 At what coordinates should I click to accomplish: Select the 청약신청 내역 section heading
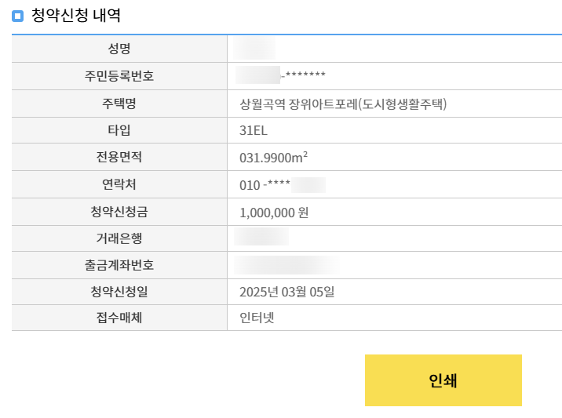[x=76, y=16]
